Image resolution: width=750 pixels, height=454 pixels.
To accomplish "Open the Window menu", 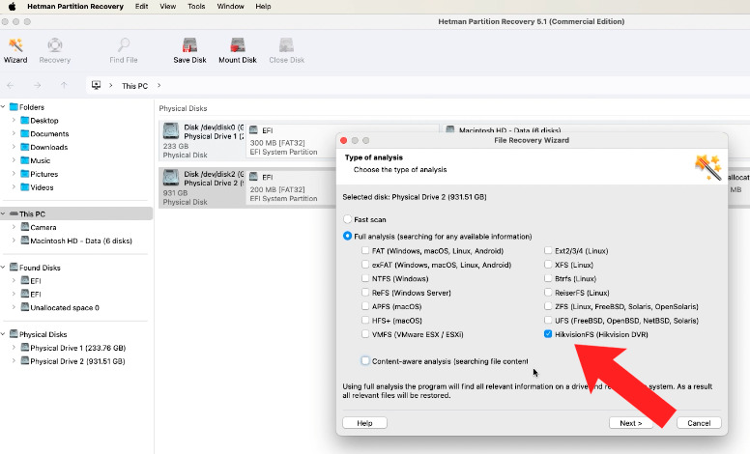I will [231, 6].
